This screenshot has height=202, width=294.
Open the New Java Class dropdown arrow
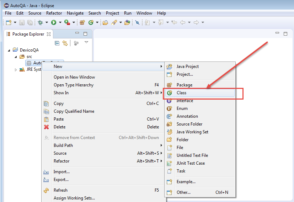click(97, 22)
